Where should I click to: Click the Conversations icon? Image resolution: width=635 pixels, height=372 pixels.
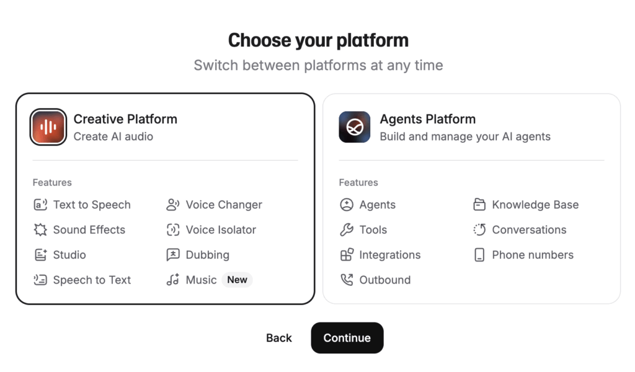pyautogui.click(x=479, y=230)
